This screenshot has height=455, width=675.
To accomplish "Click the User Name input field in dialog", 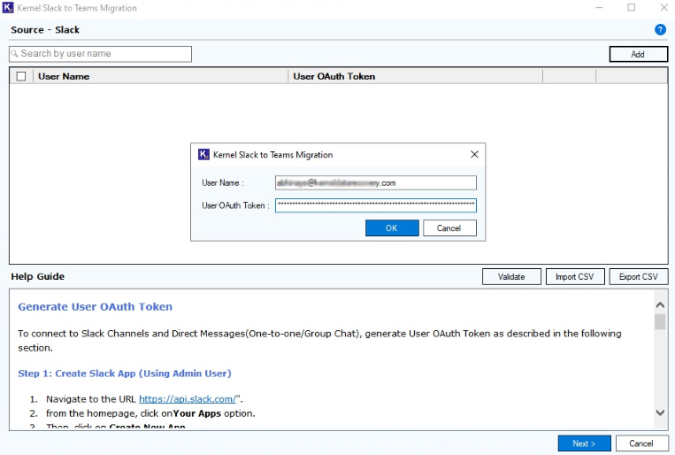I will [x=376, y=182].
